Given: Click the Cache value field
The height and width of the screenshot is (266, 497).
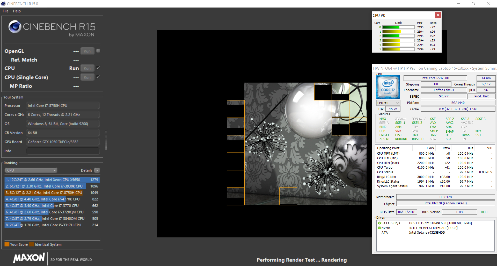Looking at the screenshot, I should pos(458,109).
